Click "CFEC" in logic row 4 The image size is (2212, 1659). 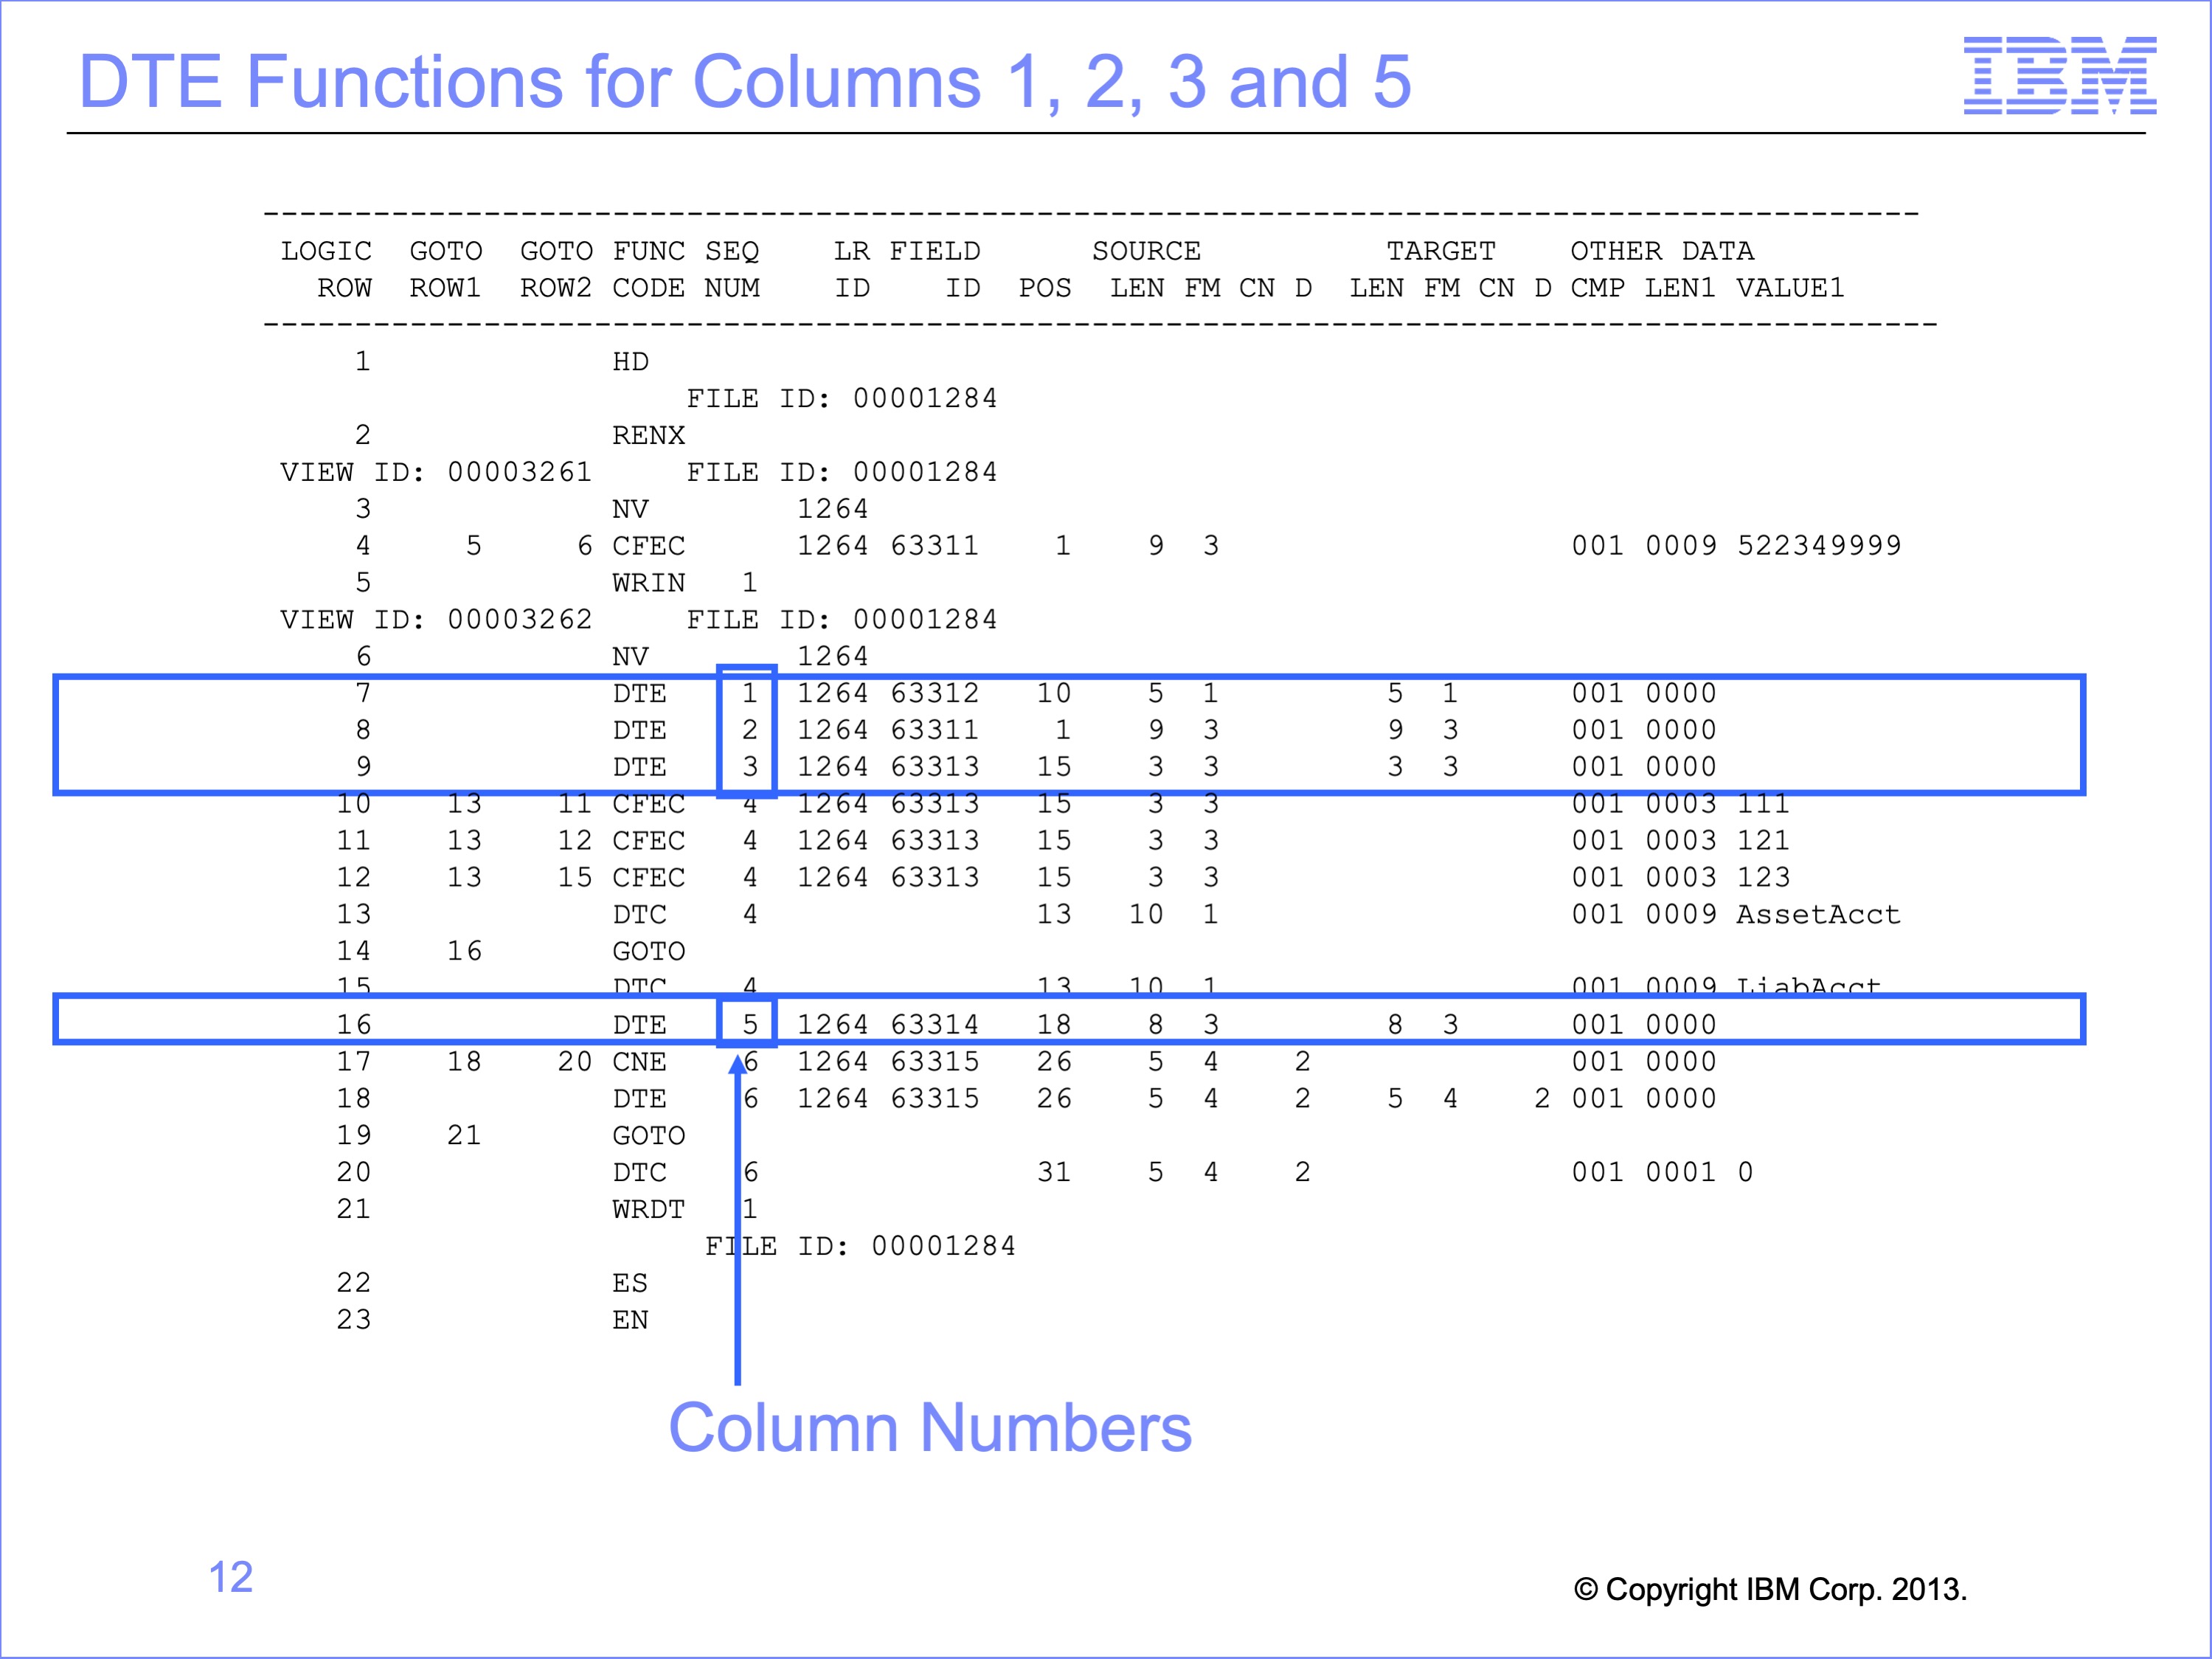coord(648,546)
